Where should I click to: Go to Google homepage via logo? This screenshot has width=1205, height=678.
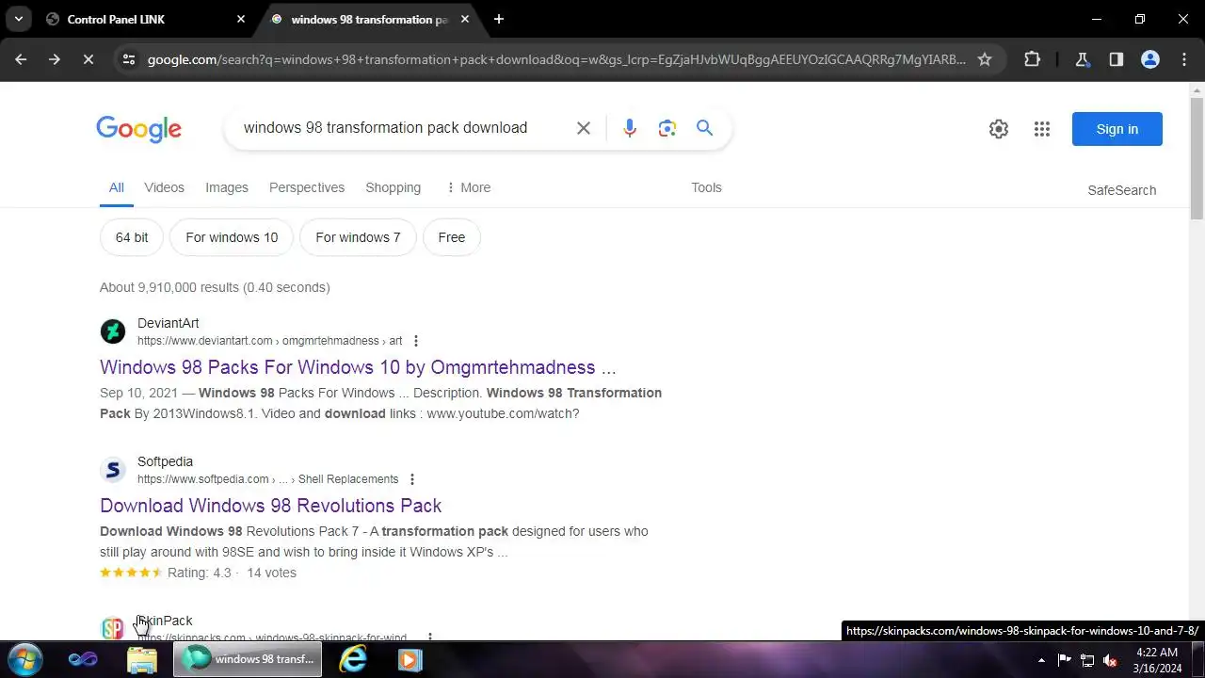point(138,129)
